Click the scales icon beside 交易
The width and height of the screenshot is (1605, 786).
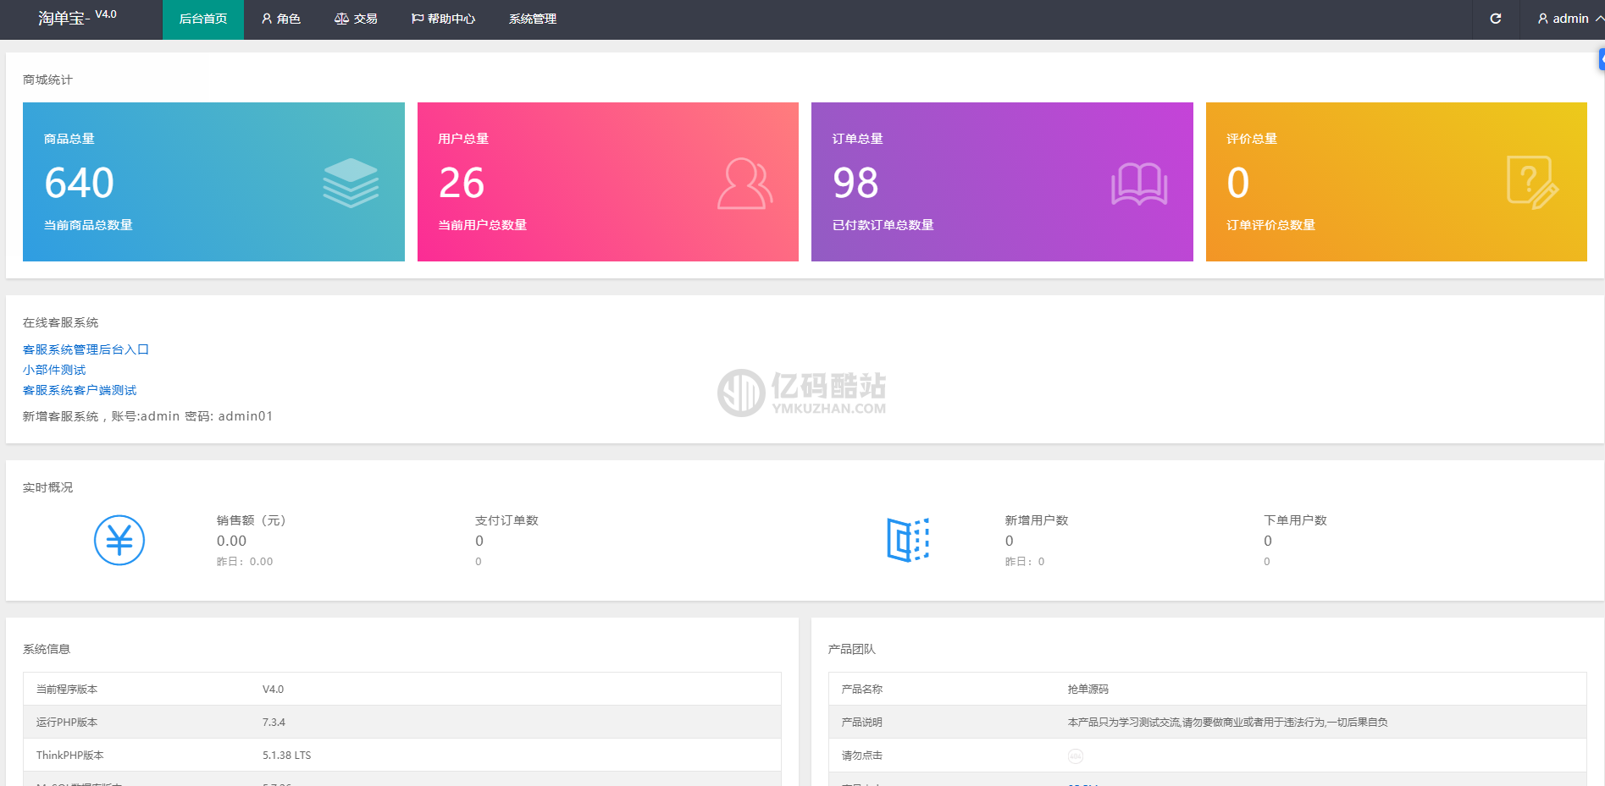[x=341, y=19]
